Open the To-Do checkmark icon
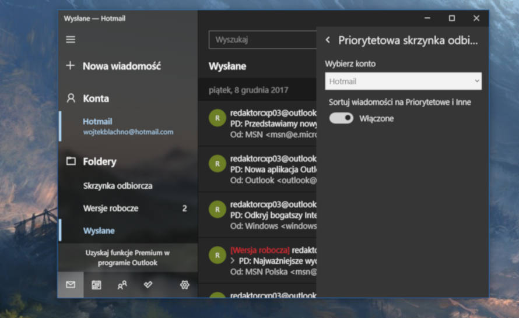 [148, 284]
